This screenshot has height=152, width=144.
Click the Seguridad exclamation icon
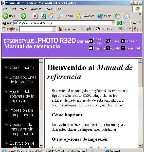(x=123, y=48)
